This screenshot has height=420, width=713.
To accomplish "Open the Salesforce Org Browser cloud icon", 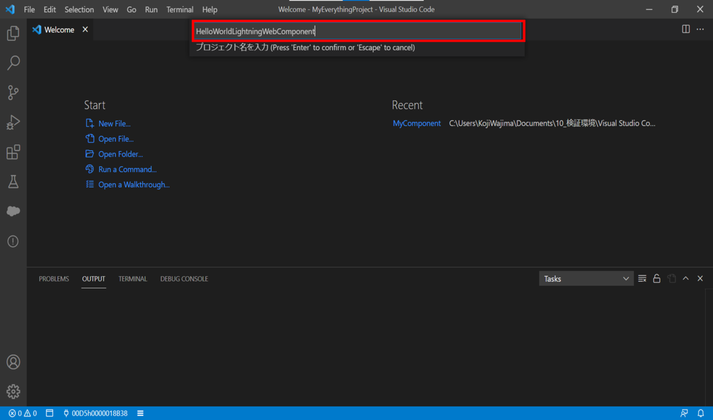I will (13, 211).
